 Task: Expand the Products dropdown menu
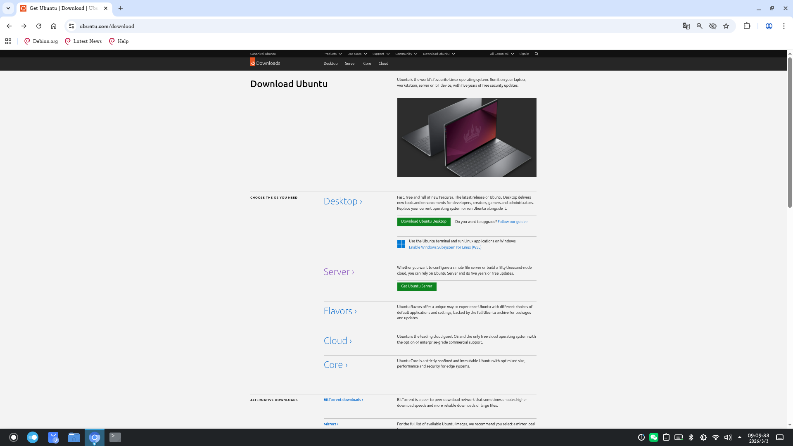point(332,54)
